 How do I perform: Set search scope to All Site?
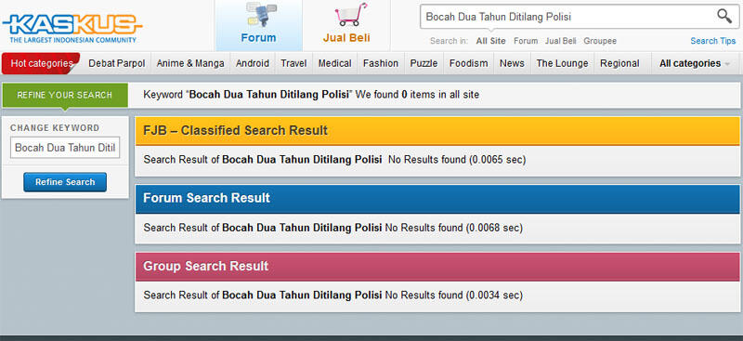pyautogui.click(x=491, y=41)
